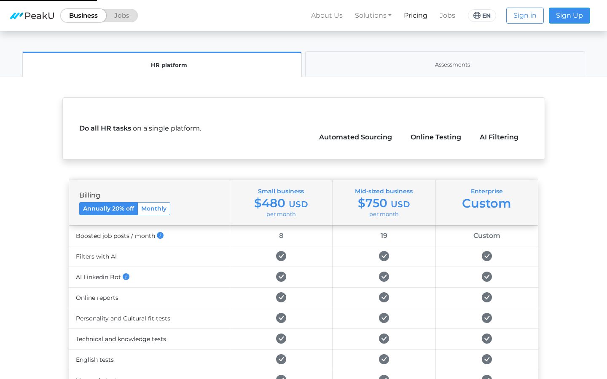The width and height of the screenshot is (607, 379).
Task: Click Mid-sized checkmark for Technical and knowledge tests
Action: coord(384,339)
